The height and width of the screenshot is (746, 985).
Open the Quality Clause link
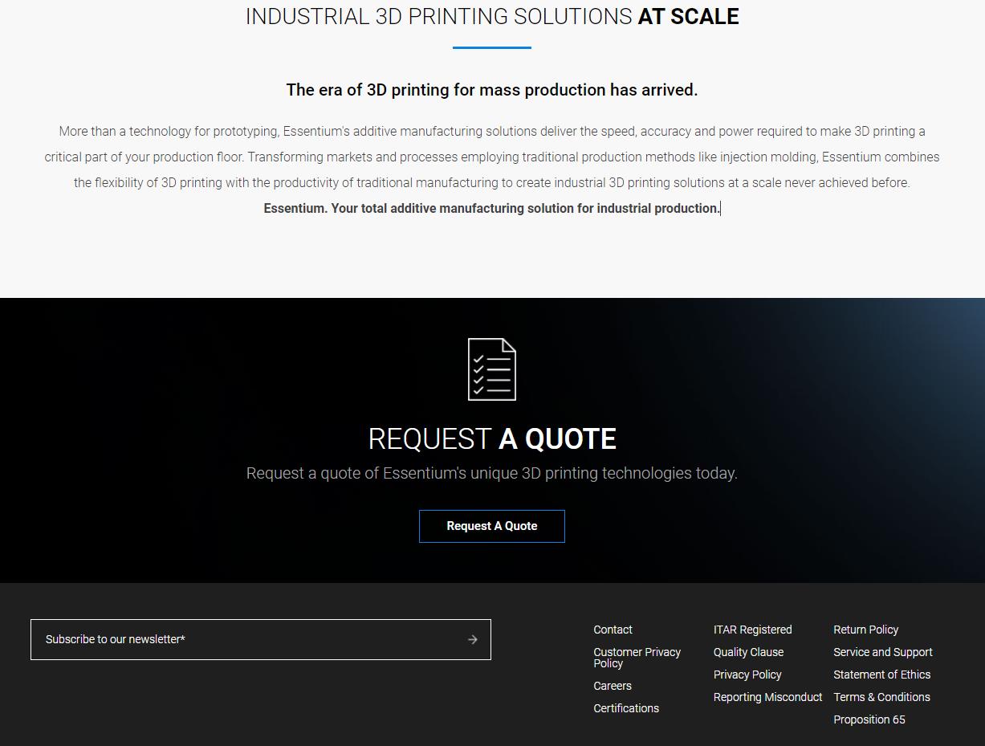(x=748, y=652)
